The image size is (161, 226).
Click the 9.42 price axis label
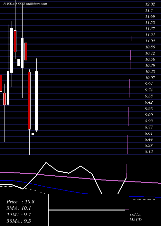click(x=149, y=102)
